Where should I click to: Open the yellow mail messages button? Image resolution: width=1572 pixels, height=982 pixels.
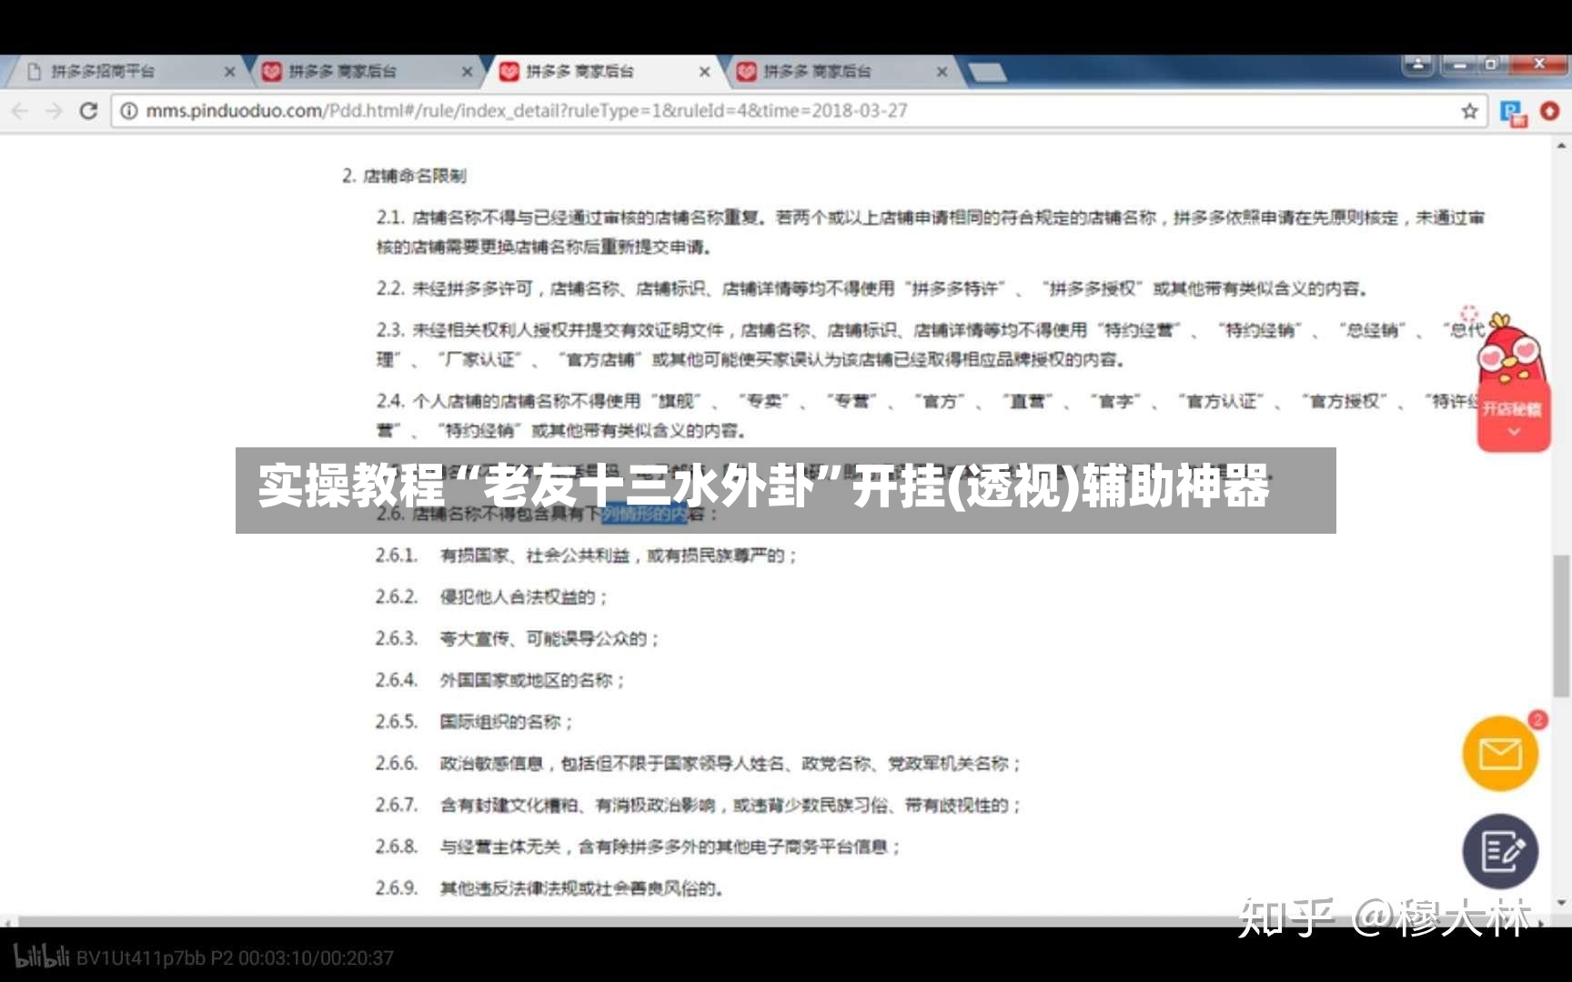1500,753
